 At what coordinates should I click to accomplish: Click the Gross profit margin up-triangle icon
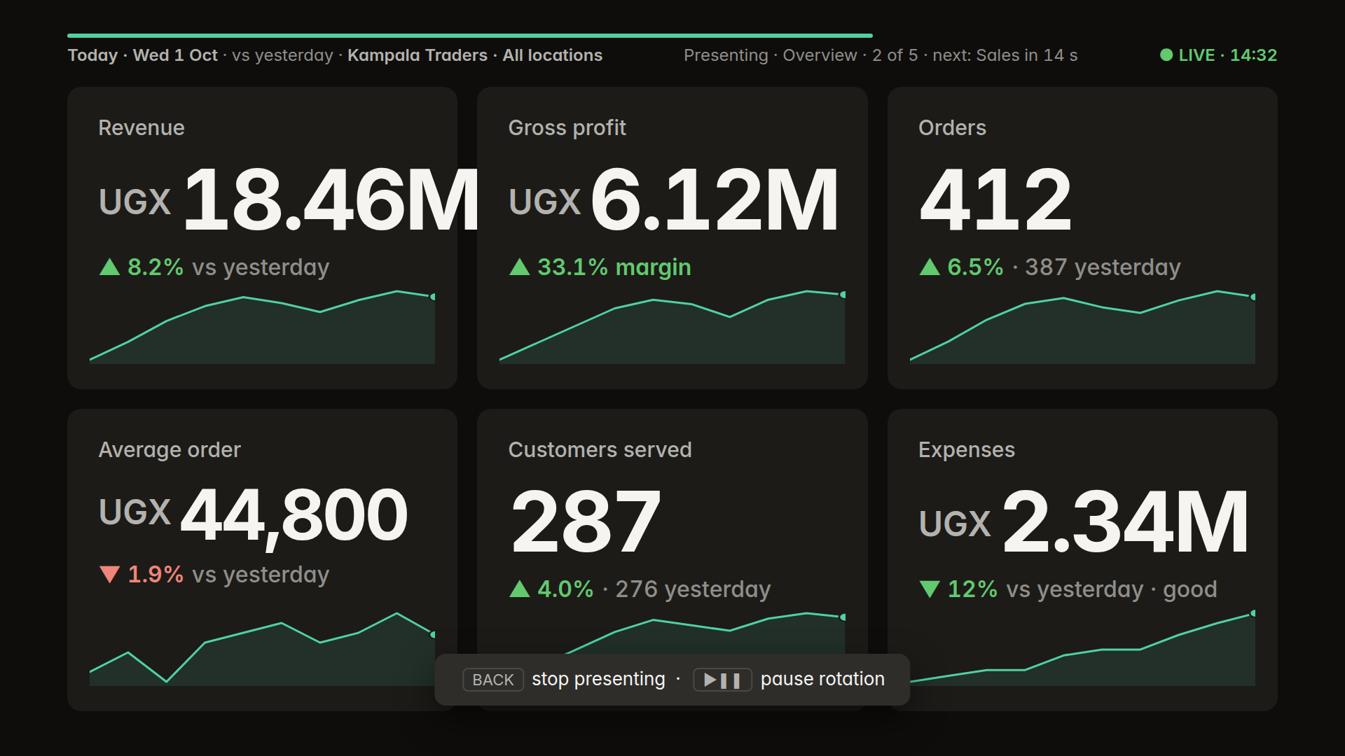(519, 267)
